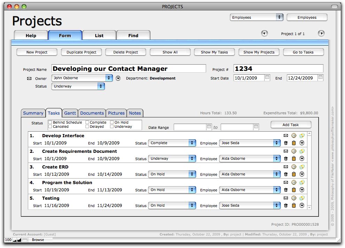Go to previous project record arrow
This screenshot has width=345, height=248.
click(264, 33)
